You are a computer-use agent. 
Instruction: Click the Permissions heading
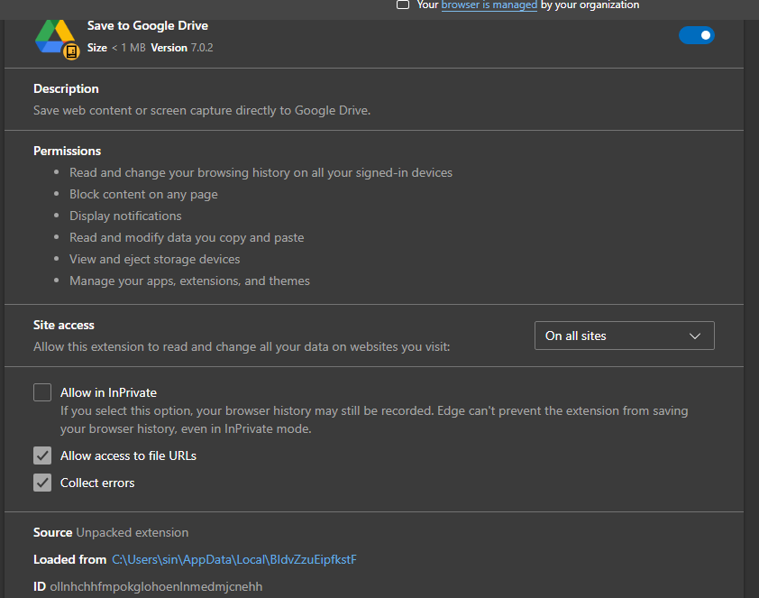(x=67, y=151)
